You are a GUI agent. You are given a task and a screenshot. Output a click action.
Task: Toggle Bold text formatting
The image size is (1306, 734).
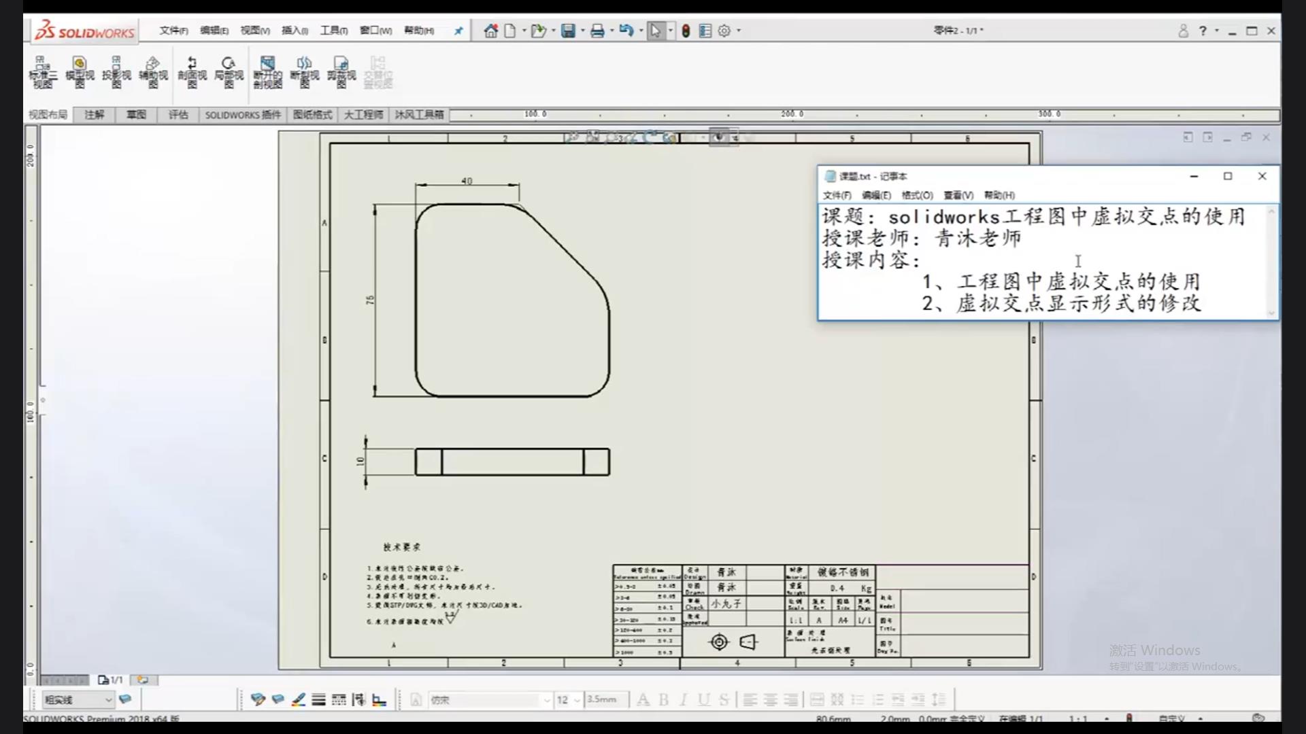tap(663, 699)
